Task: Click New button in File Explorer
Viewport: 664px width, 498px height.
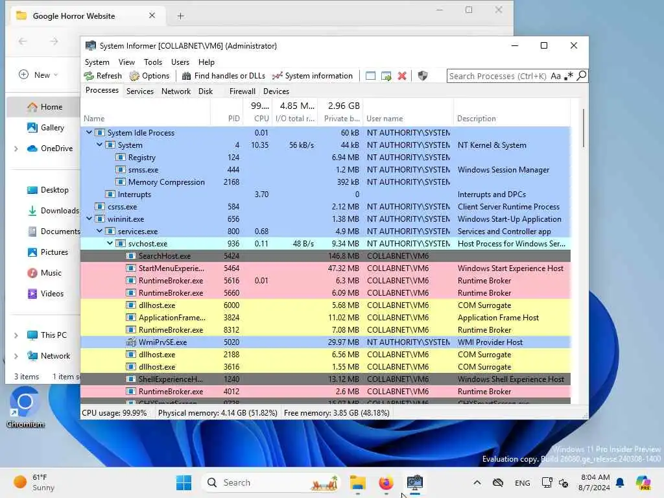Action: pos(38,75)
